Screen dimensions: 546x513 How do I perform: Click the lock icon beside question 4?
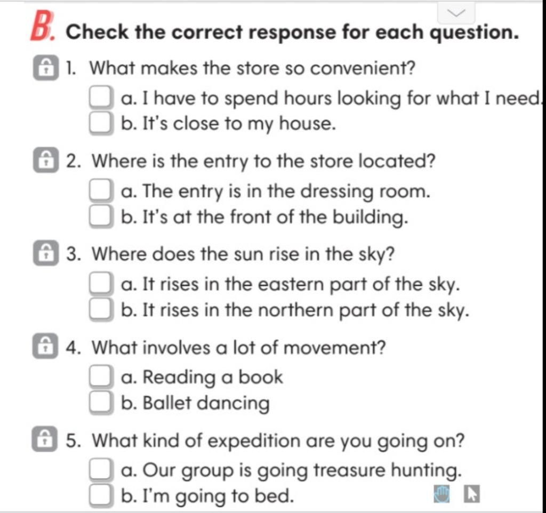46,347
